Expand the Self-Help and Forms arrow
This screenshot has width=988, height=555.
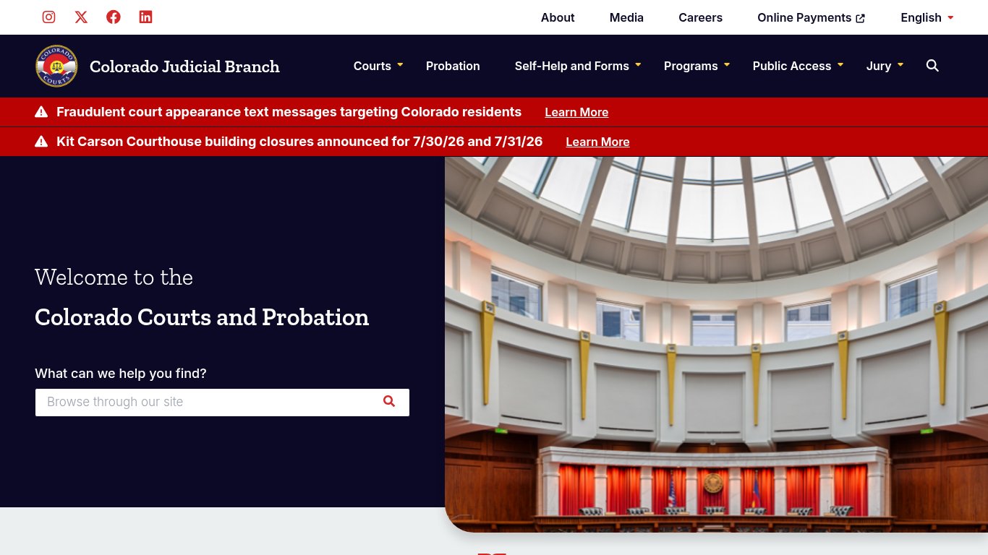click(x=638, y=65)
